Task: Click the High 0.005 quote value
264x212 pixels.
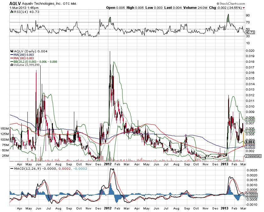Action: (x=135, y=8)
